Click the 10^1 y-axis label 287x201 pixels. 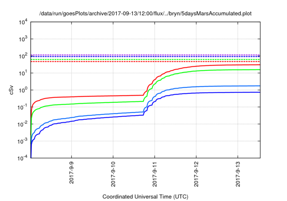pyautogui.click(x=23, y=73)
